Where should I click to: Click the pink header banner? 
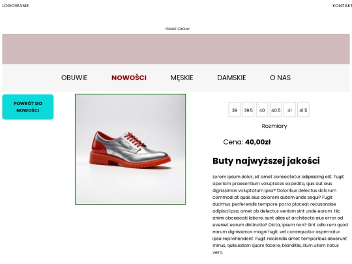point(176,49)
